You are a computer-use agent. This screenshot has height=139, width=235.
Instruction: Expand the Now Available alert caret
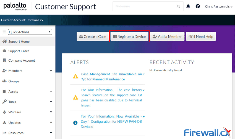point(144,117)
